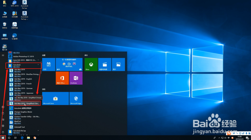Viewport: 251px width, 140px height.
Task: Launch 3ds Max 2019 - English
Action: tap(25, 80)
